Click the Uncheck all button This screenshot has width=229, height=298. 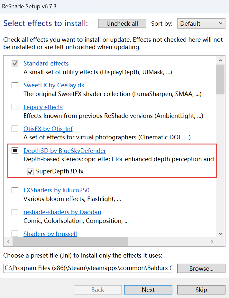coord(122,23)
